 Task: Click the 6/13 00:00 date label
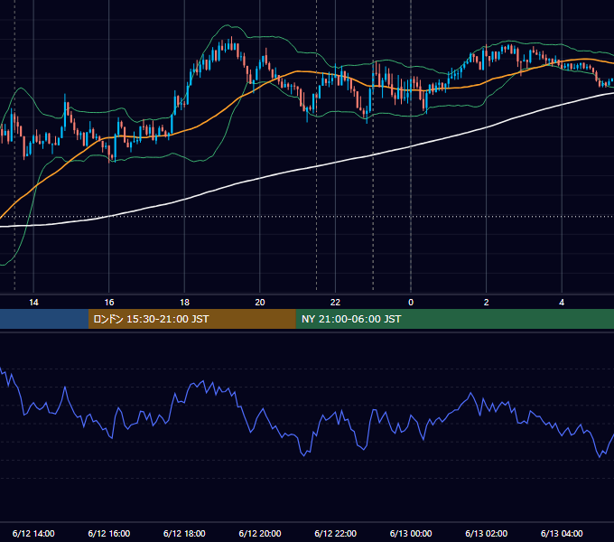(x=411, y=533)
